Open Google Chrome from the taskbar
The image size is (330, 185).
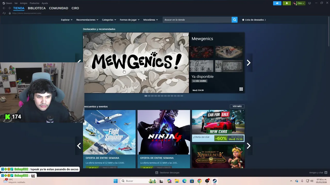click(199, 181)
